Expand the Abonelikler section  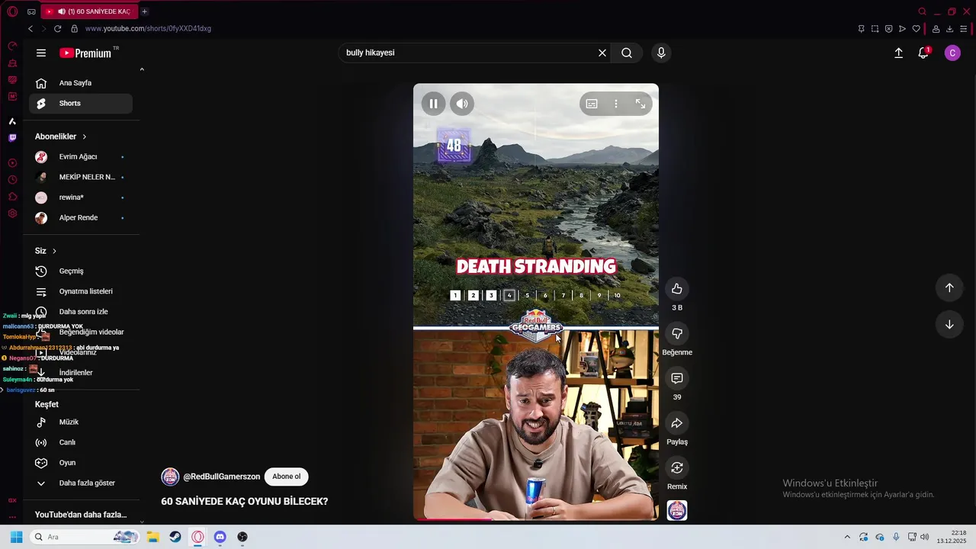[x=61, y=136]
